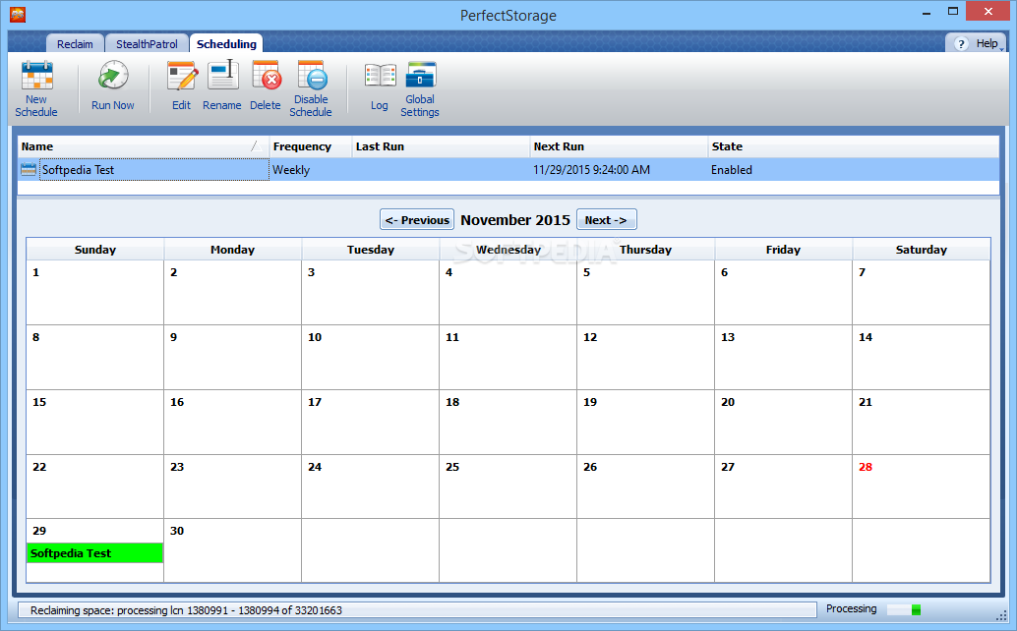The height and width of the screenshot is (631, 1017).
Task: Create a New Schedule from toolbar
Action: (x=36, y=88)
